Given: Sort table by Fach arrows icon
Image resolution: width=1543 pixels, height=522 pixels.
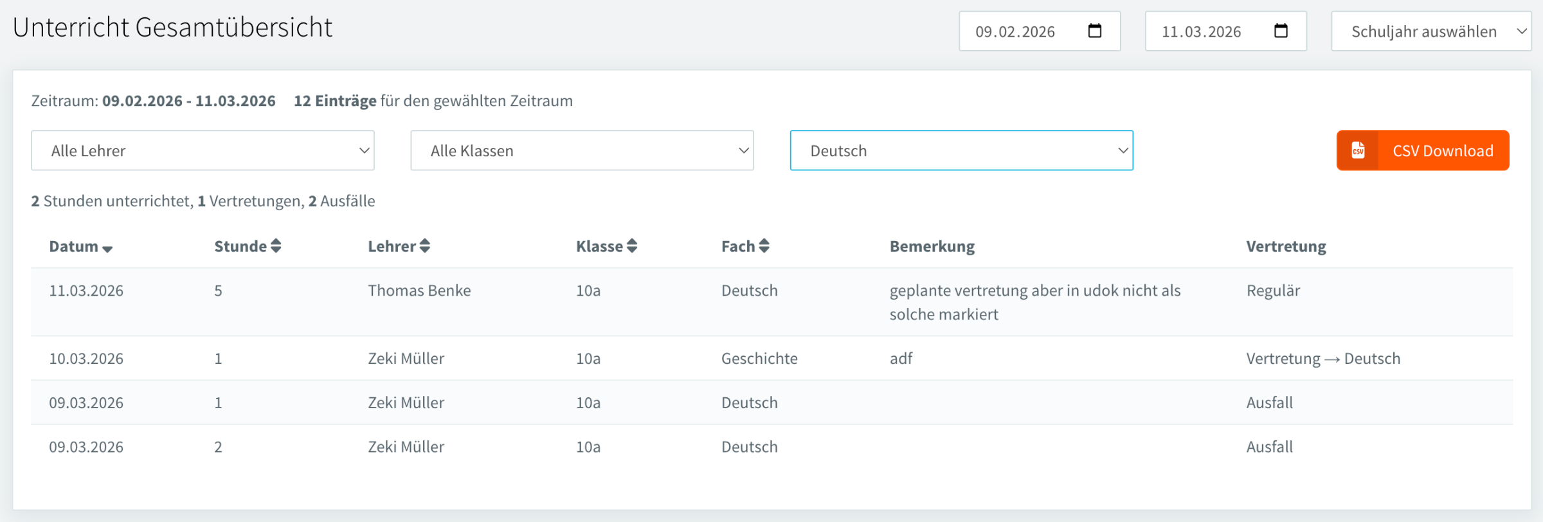Looking at the screenshot, I should pyautogui.click(x=764, y=246).
